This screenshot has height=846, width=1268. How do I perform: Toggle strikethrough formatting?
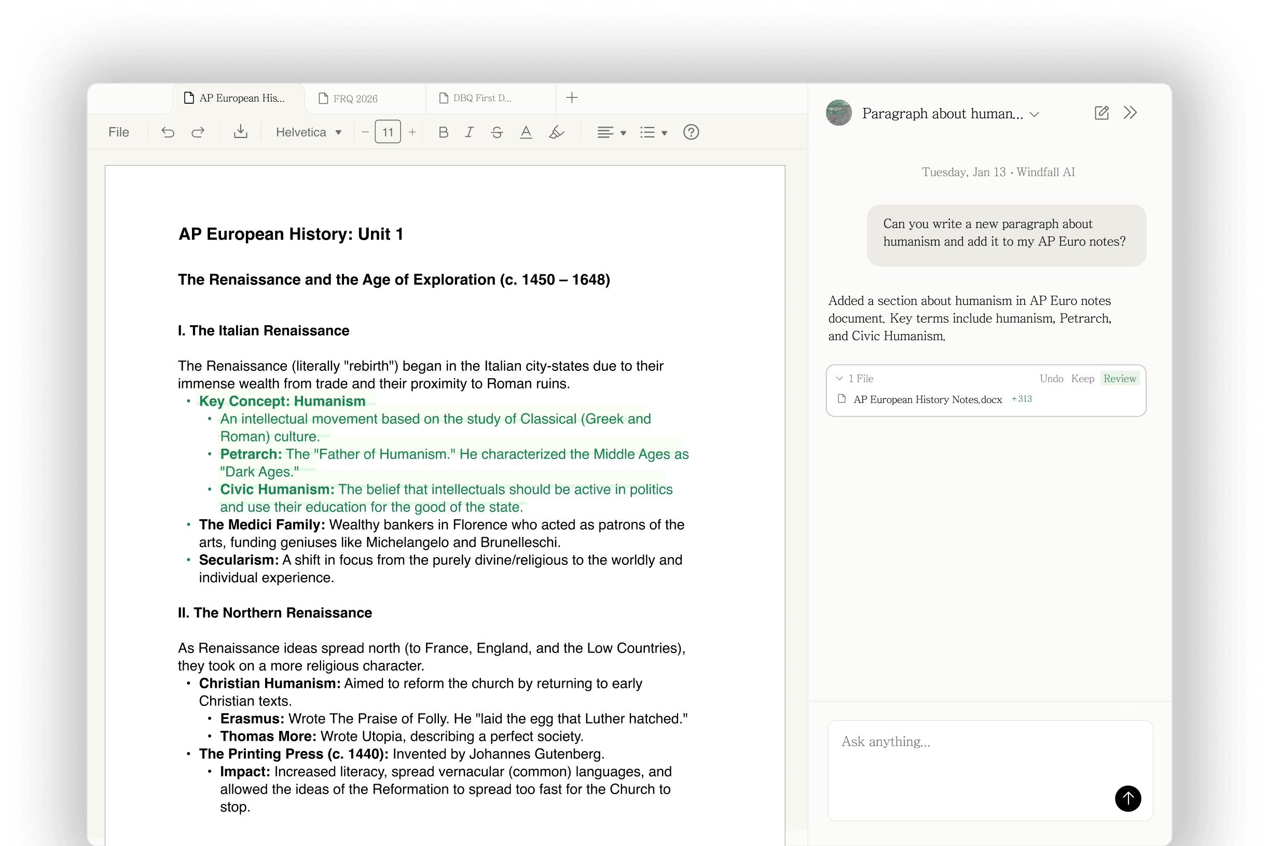point(497,132)
